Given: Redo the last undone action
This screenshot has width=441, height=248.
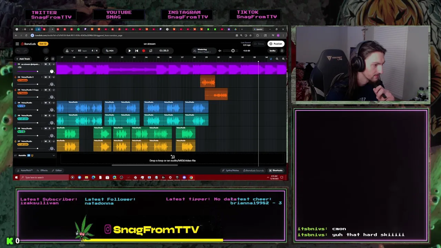Looking at the screenshot, I should 25,51.
